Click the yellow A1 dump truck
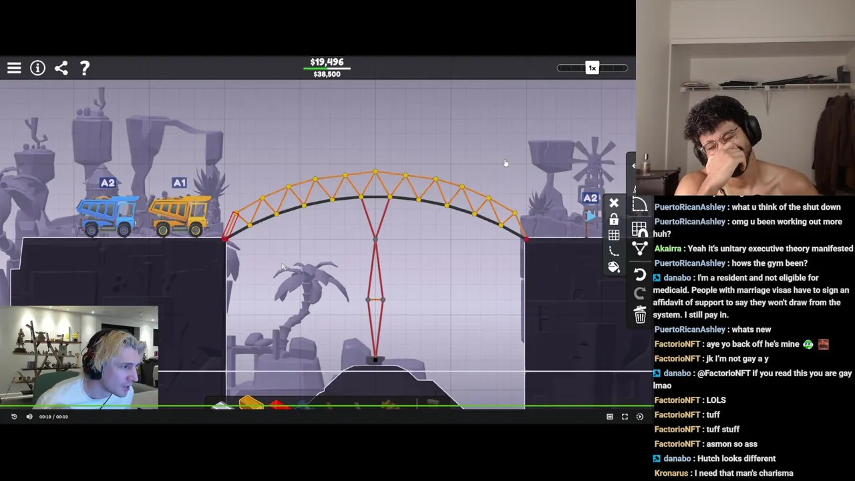 point(180,215)
